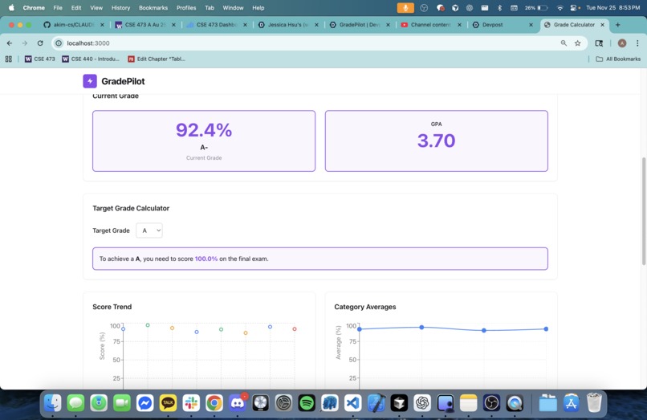Click the GradePilot lightning bolt logo

click(90, 81)
